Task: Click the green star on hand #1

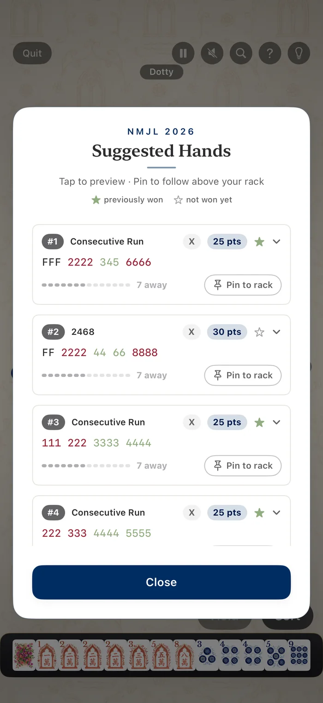Action: tap(259, 242)
